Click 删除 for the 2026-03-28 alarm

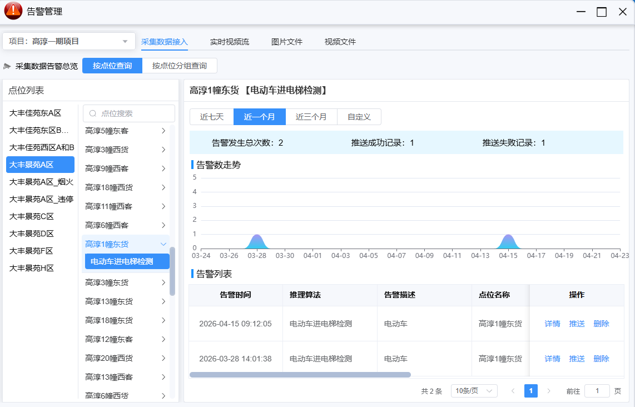tap(602, 359)
